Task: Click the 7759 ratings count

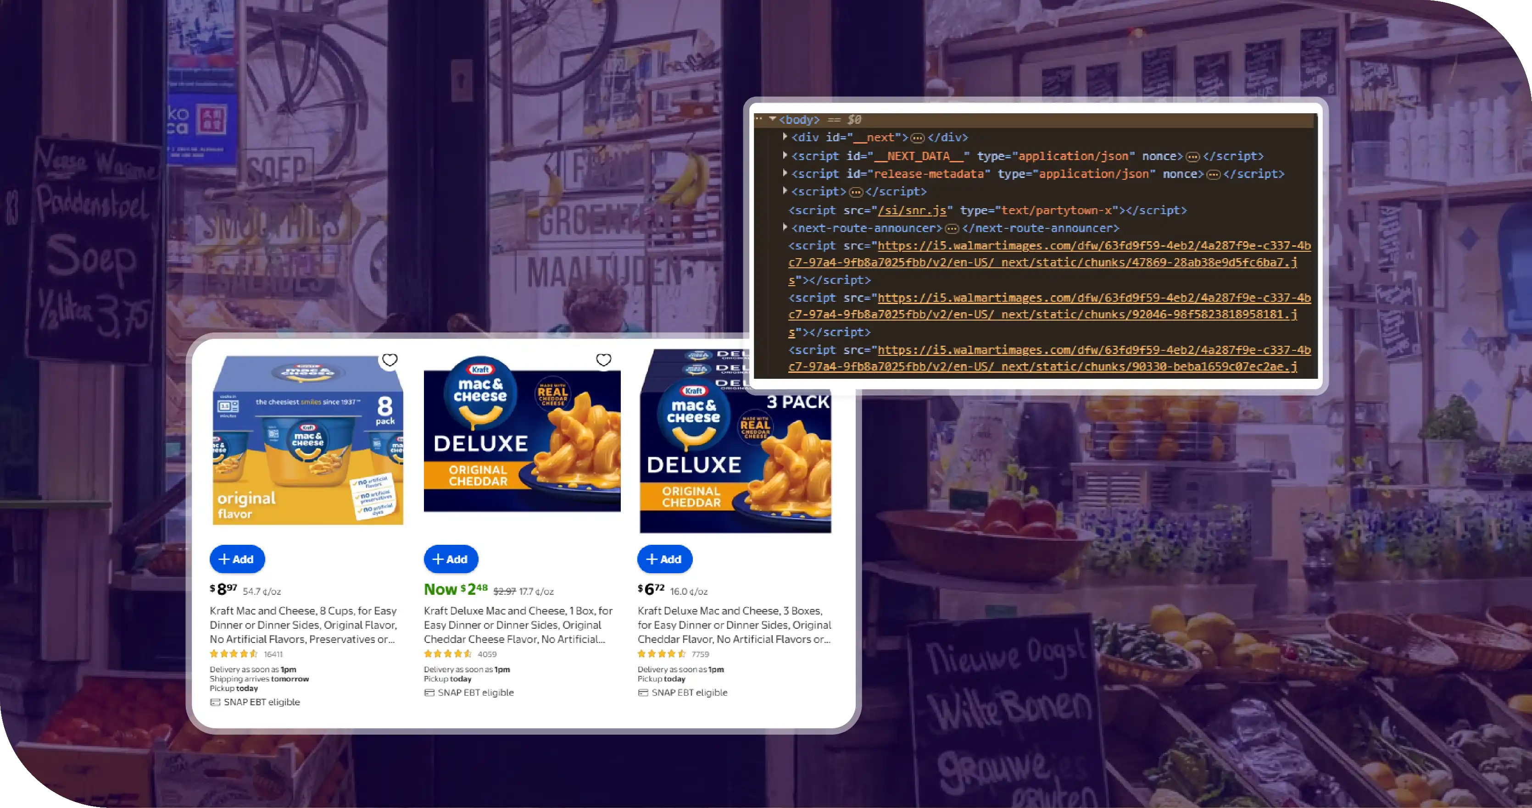Action: (700, 654)
